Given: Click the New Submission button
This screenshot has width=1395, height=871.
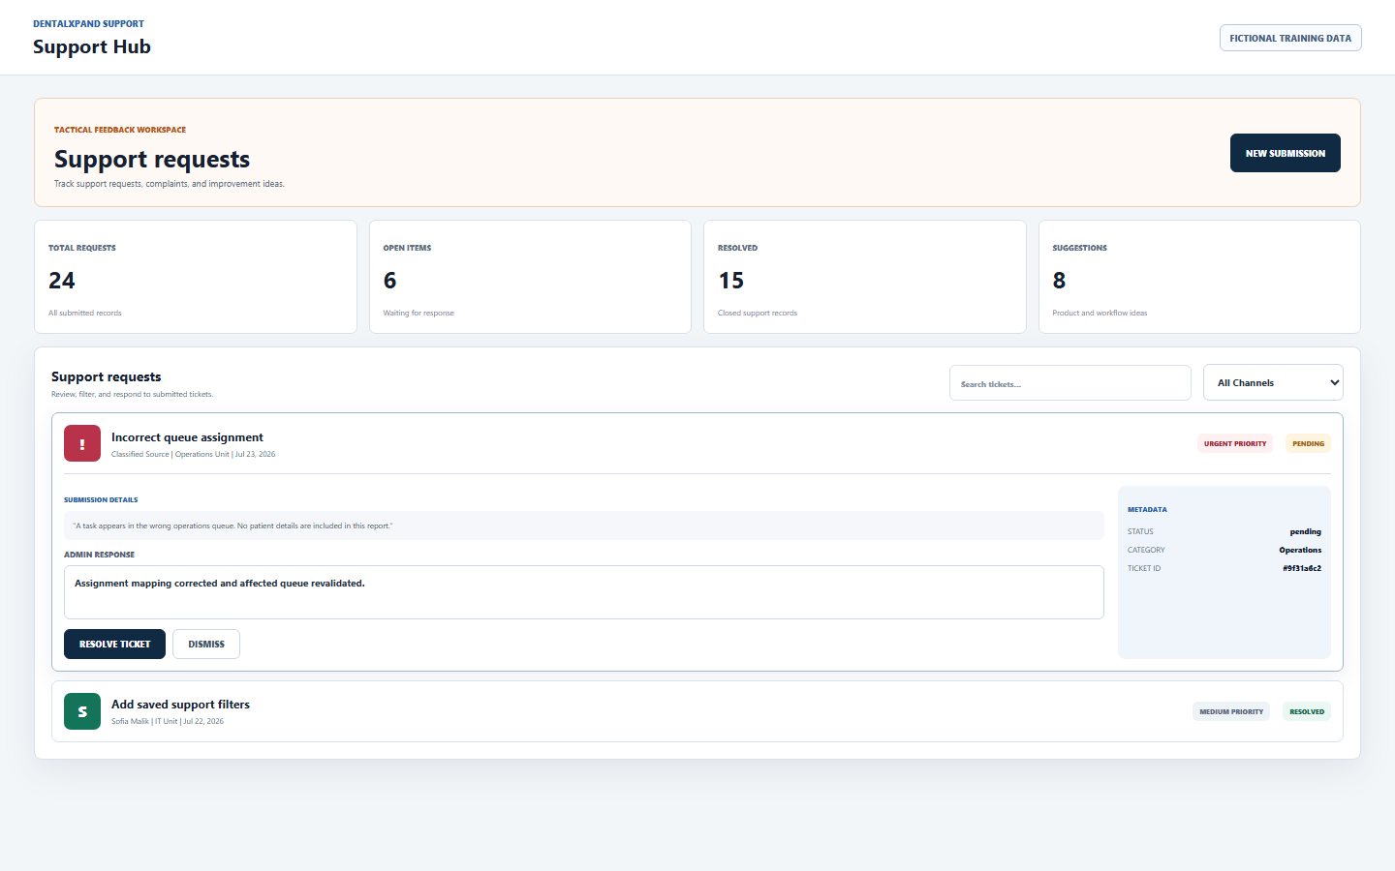Looking at the screenshot, I should [x=1285, y=153].
